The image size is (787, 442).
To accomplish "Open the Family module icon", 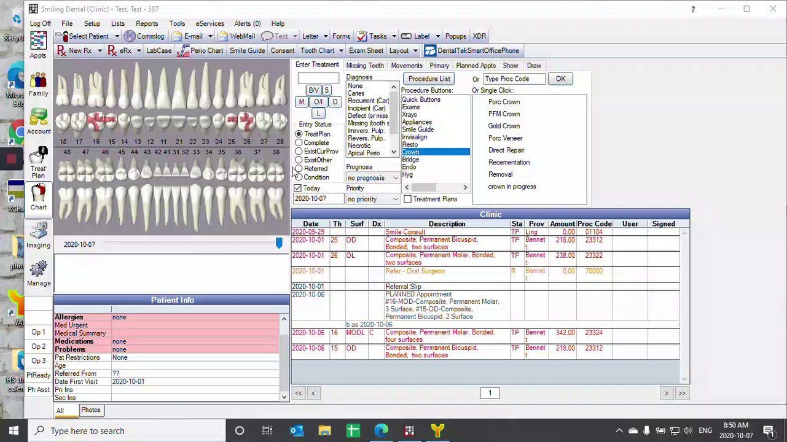I will coord(38,83).
